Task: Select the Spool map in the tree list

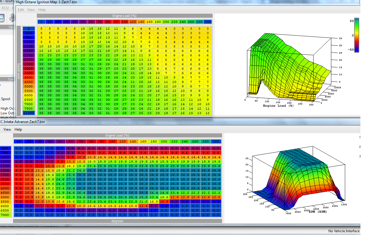Action: point(6,99)
